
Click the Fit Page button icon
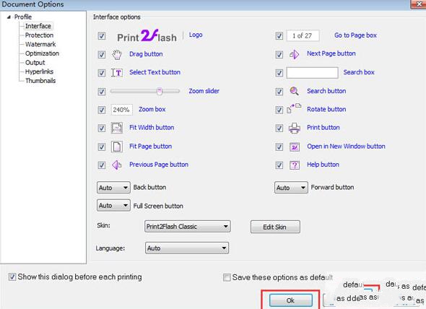[117, 147]
